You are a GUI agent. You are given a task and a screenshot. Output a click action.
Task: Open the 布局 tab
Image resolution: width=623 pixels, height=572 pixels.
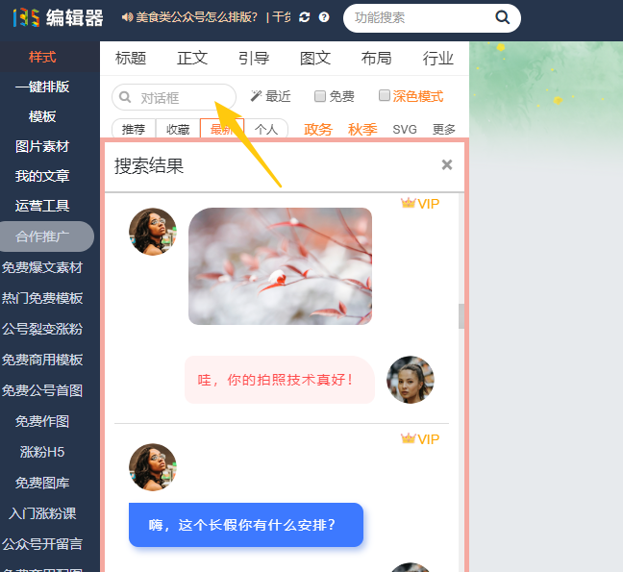click(x=376, y=58)
